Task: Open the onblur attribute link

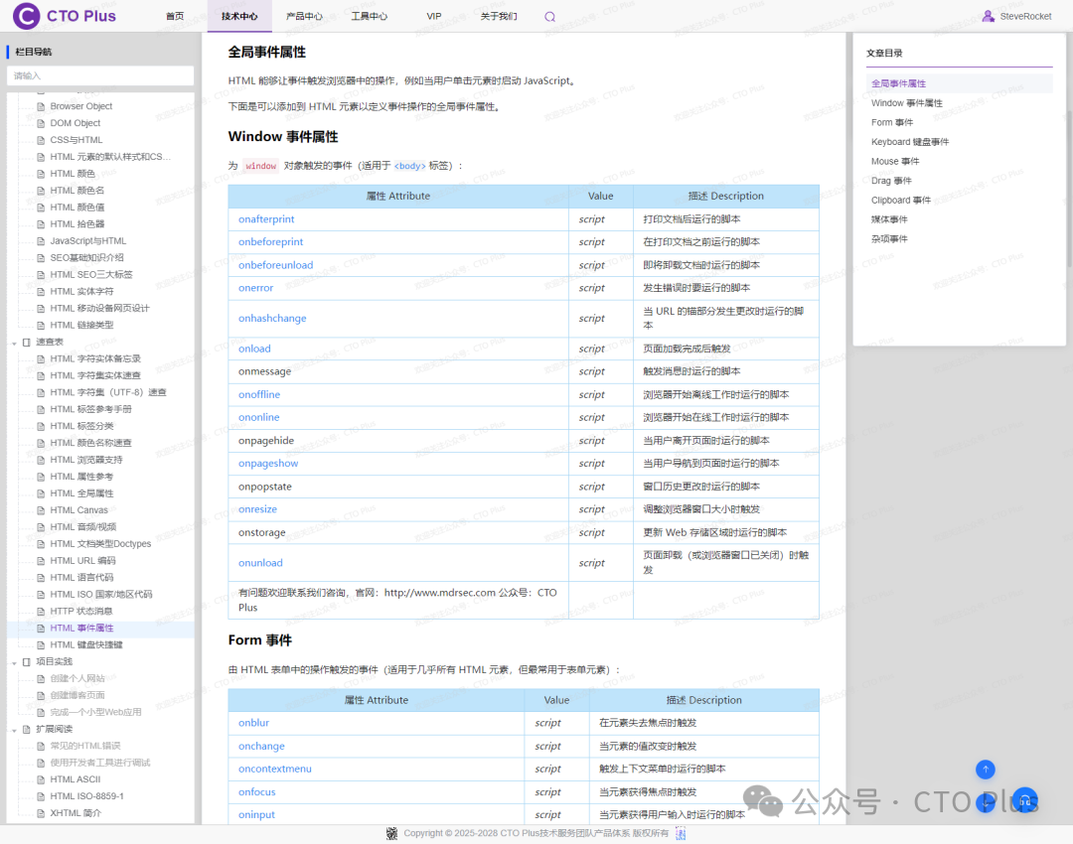Action: (x=254, y=723)
